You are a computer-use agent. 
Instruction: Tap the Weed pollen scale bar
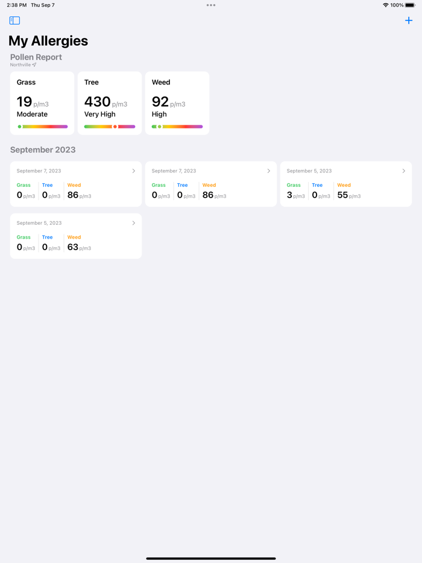(x=177, y=127)
